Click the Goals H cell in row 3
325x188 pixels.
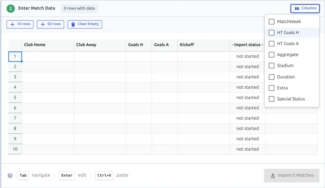pos(139,77)
